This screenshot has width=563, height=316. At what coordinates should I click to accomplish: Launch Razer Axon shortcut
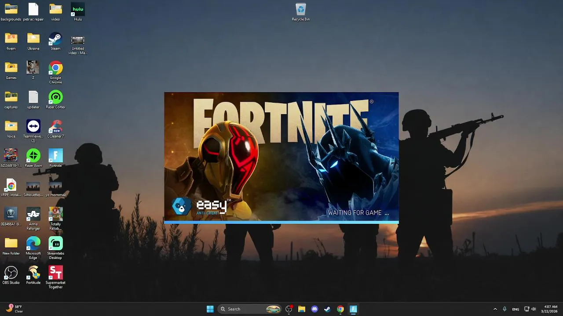click(33, 158)
